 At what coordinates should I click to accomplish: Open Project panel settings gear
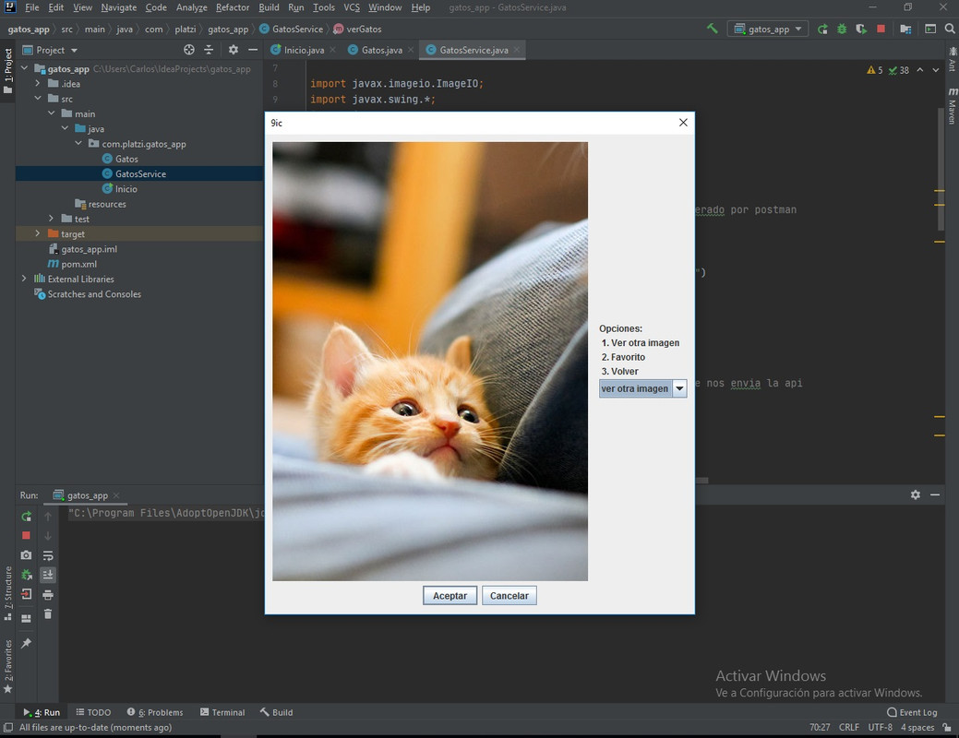tap(233, 50)
